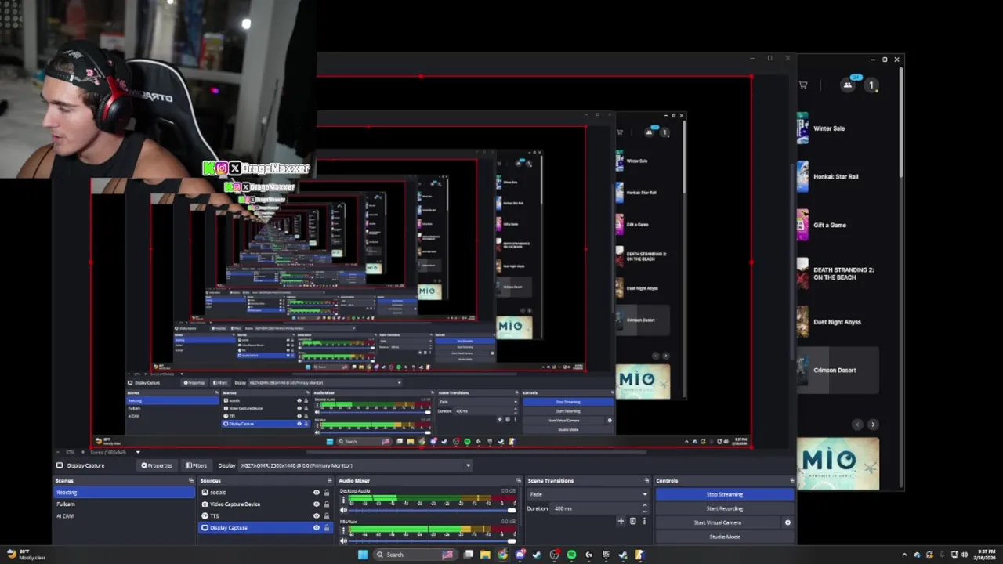Expand the Fade transition dropdown
The height and width of the screenshot is (564, 1003).
588,494
